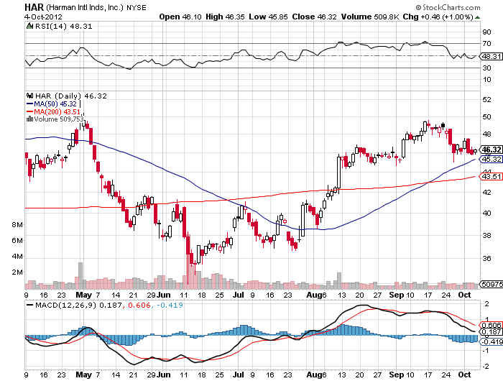The width and height of the screenshot is (503, 381).
Task: Click the red 0.606 signal value in MACD legend
Action: click(x=139, y=305)
